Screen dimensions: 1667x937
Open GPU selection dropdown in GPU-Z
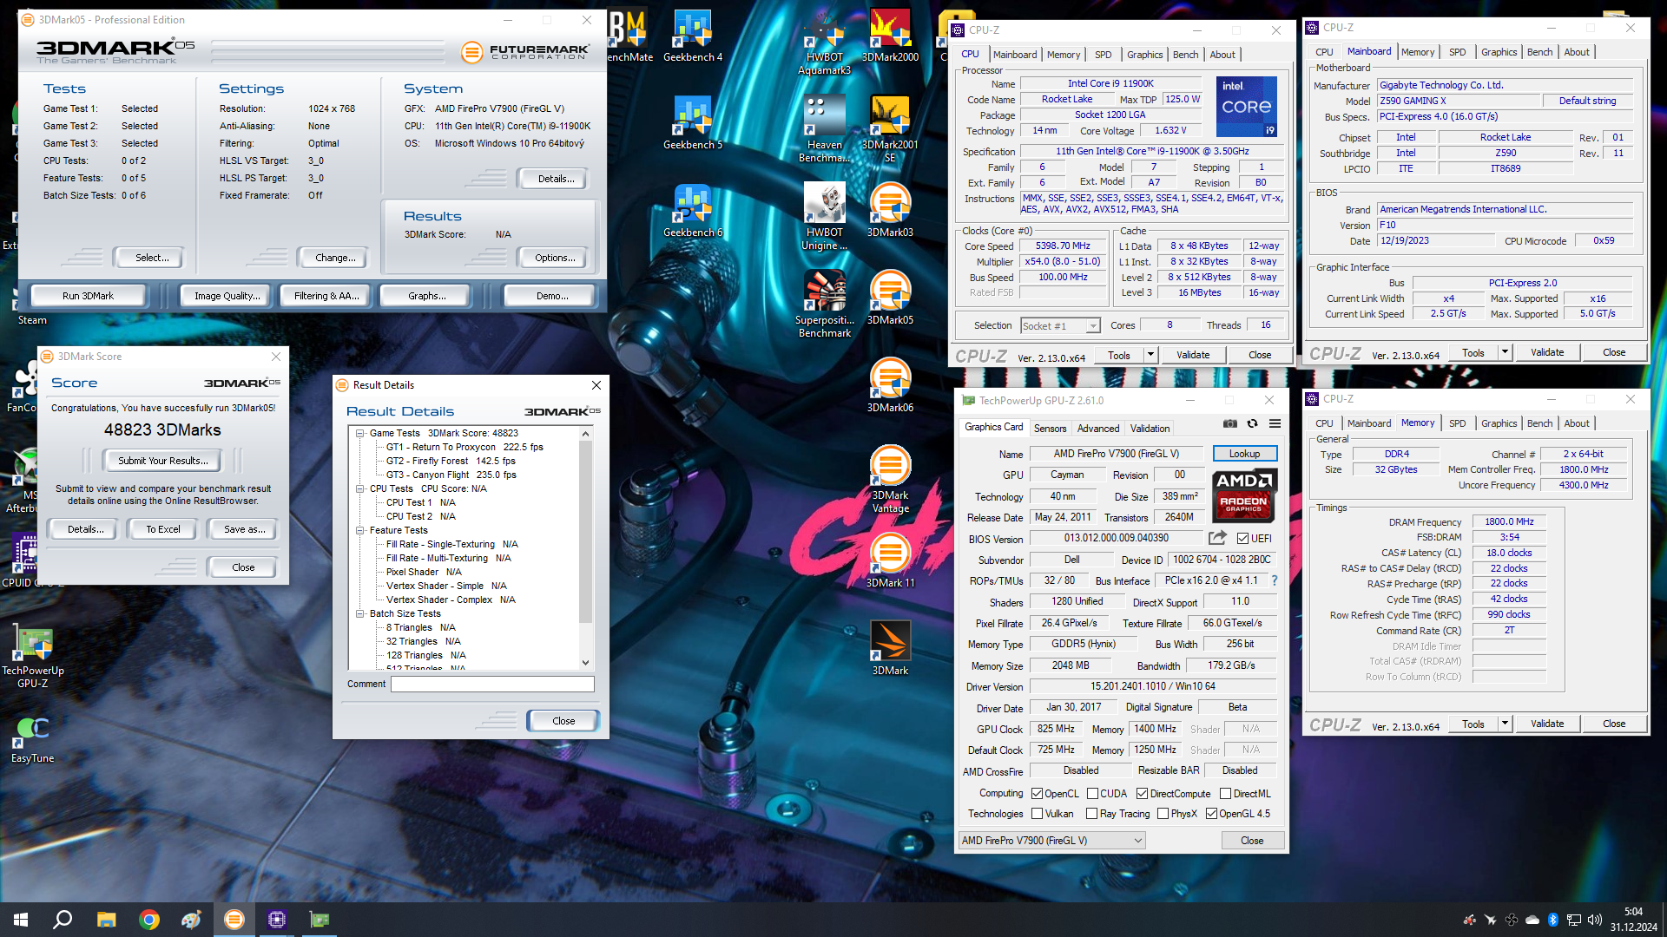[1052, 841]
